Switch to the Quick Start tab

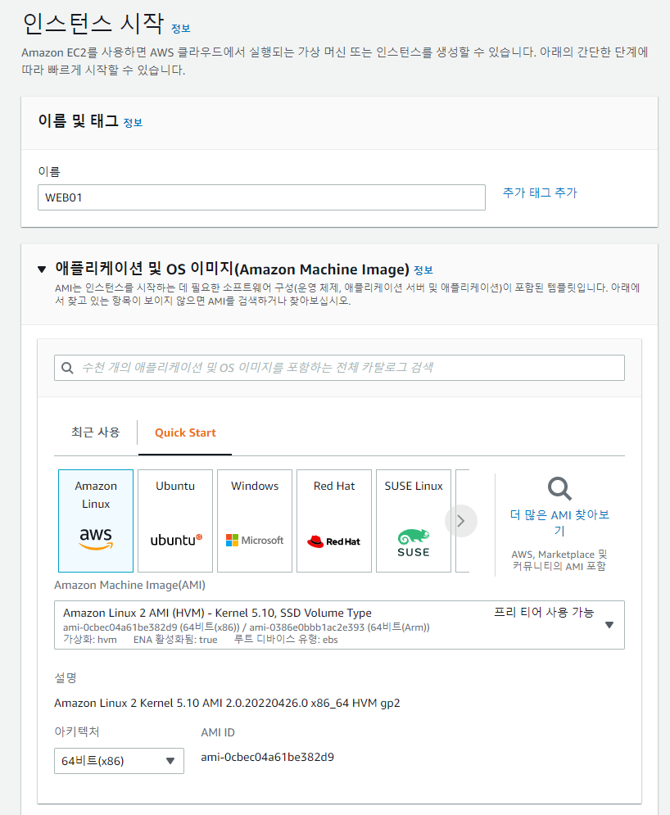(x=185, y=432)
